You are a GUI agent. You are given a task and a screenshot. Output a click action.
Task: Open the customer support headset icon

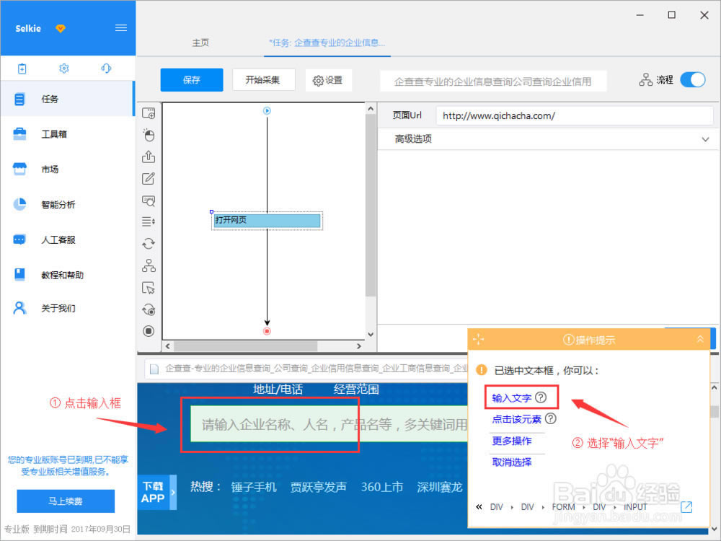[x=106, y=69]
